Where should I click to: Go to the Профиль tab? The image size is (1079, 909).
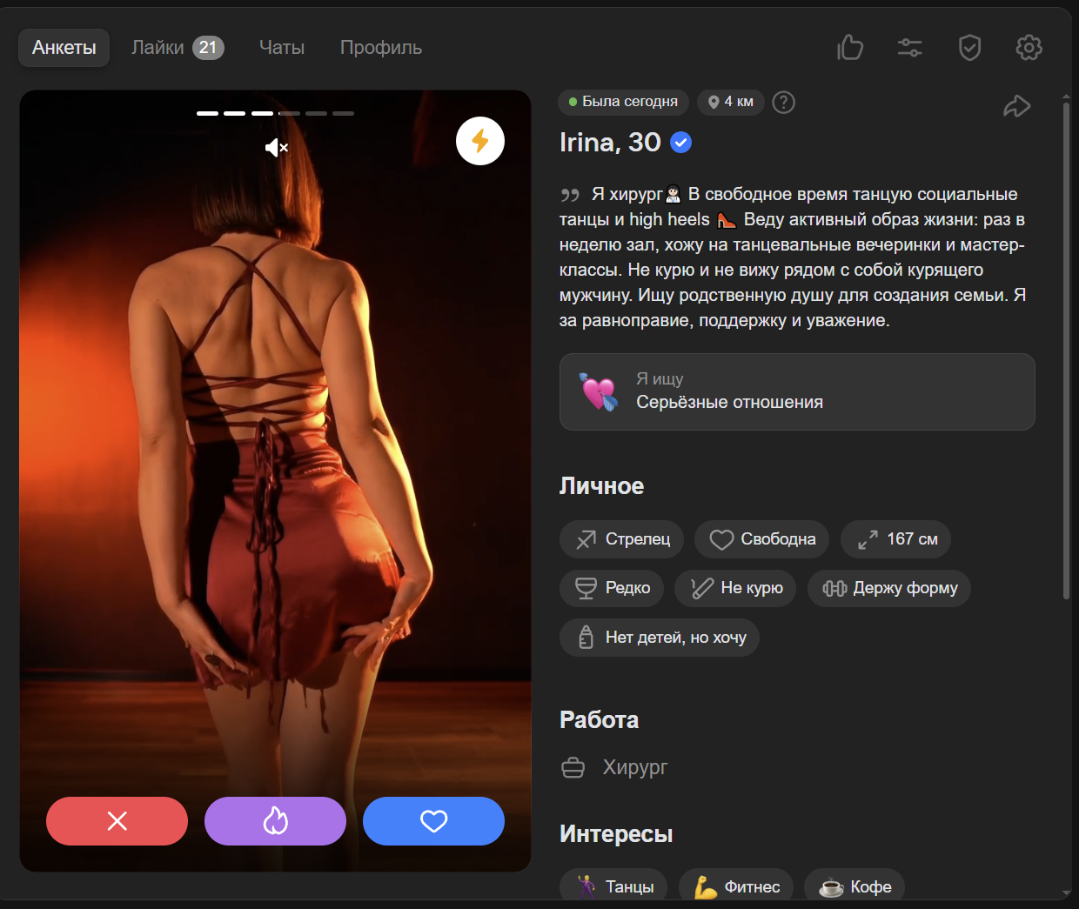pyautogui.click(x=380, y=48)
